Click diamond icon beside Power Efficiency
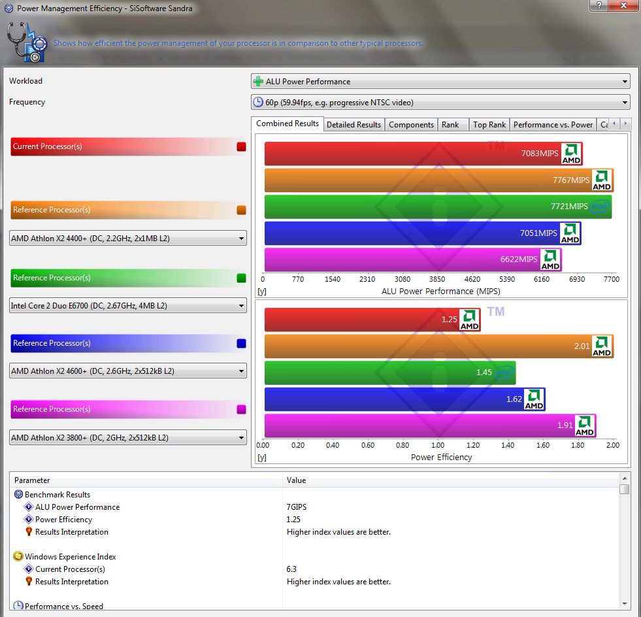Image resolution: width=641 pixels, height=617 pixels. tap(29, 519)
